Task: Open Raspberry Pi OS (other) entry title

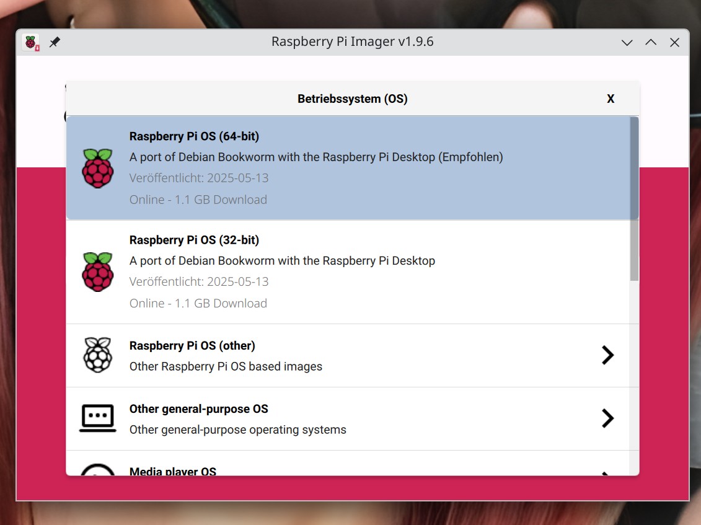Action: 192,346
